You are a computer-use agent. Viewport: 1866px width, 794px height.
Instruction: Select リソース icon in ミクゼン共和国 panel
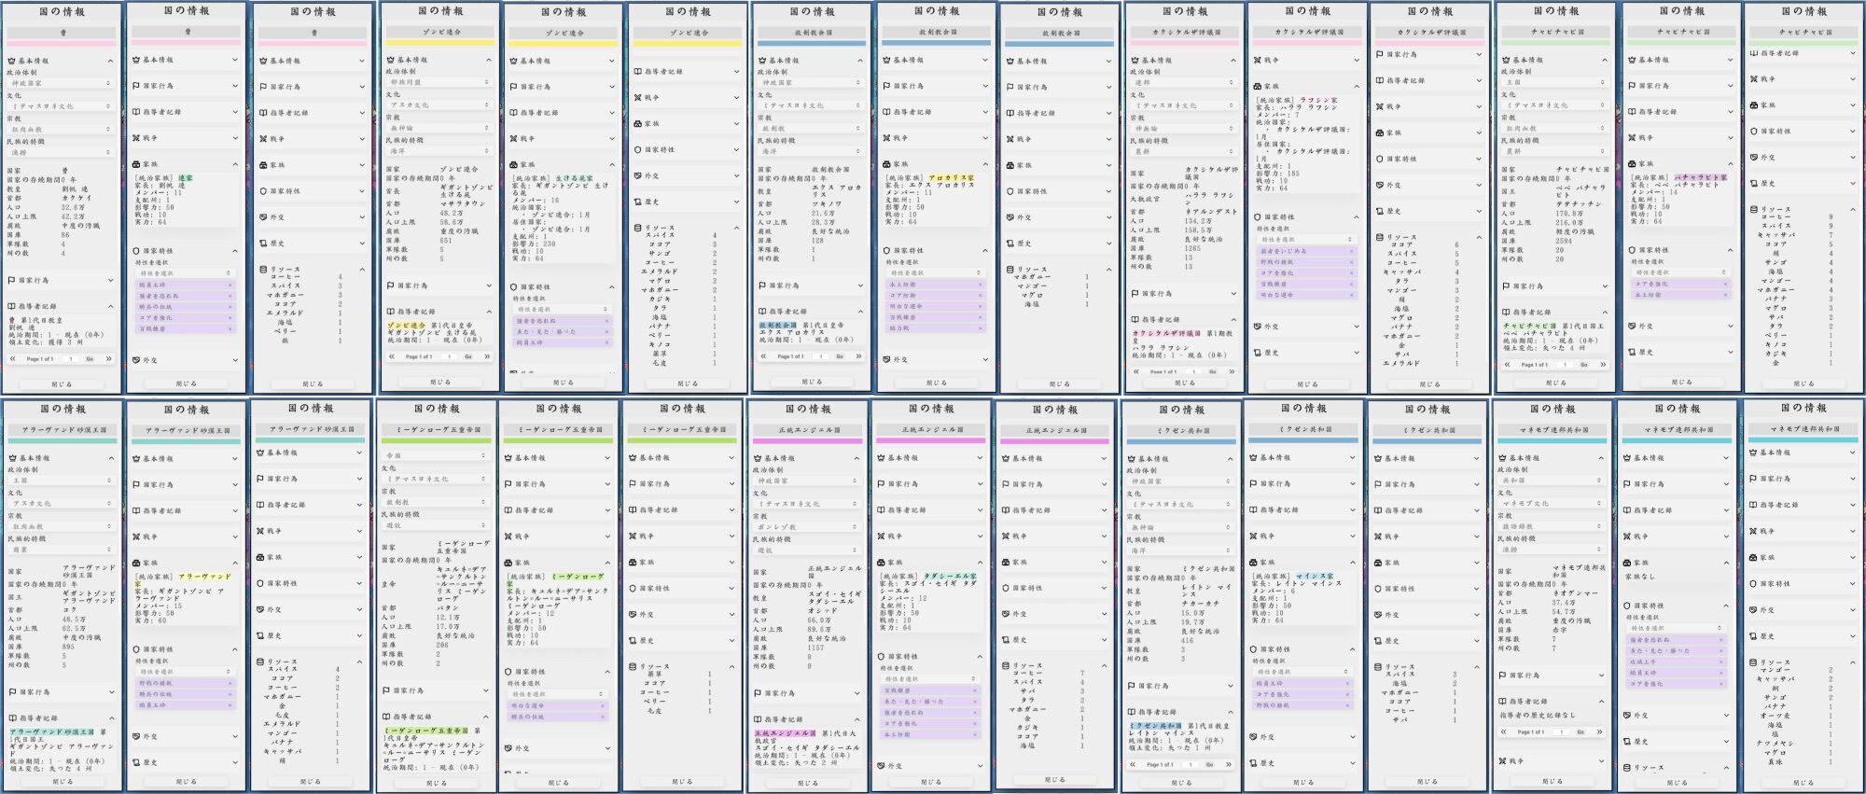coord(1377,666)
